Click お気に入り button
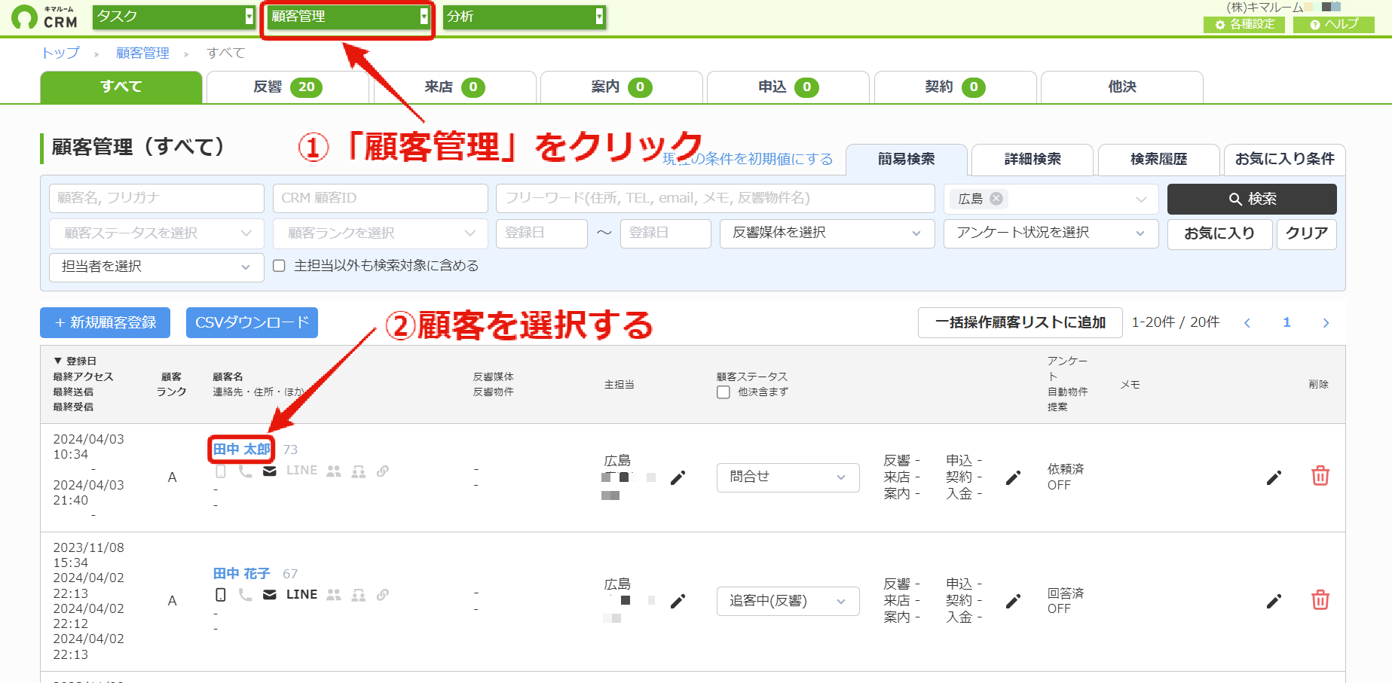Viewport: 1392px width, 683px height. [1219, 233]
